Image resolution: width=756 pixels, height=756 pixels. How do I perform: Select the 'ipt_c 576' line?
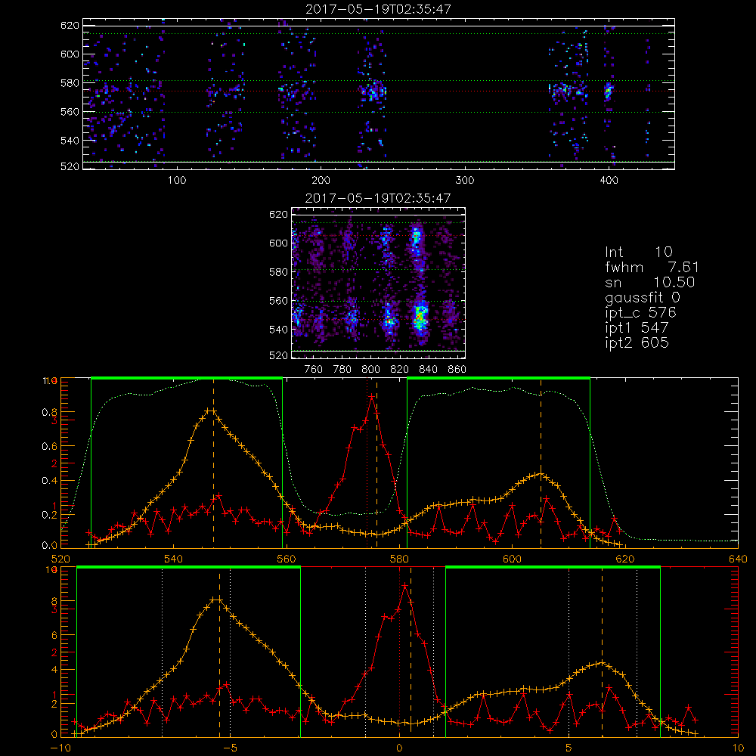[x=641, y=313]
